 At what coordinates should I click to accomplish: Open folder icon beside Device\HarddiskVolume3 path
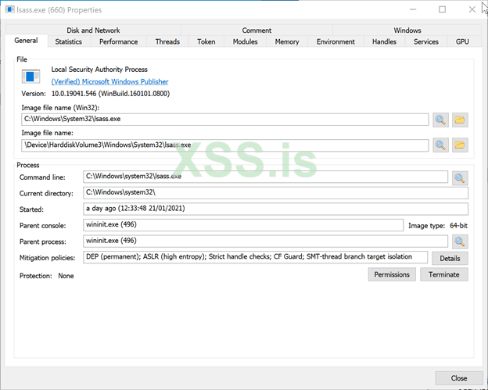460,145
